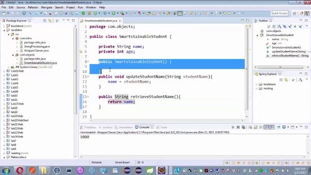Click the Last Edit Location icon

[x=225, y=13]
